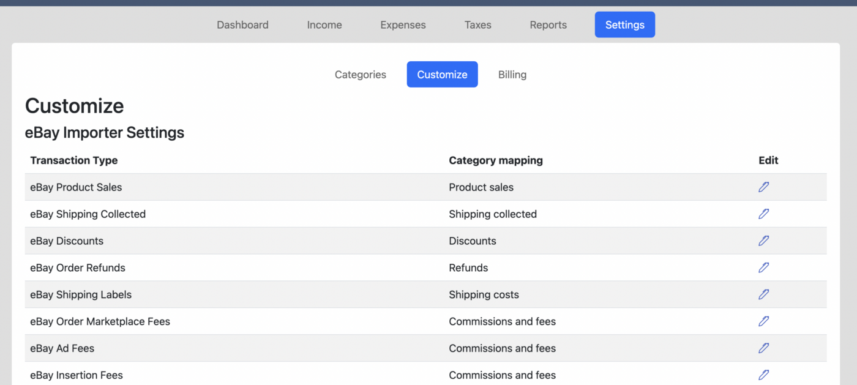Click the Transaction Type column header

coord(73,160)
